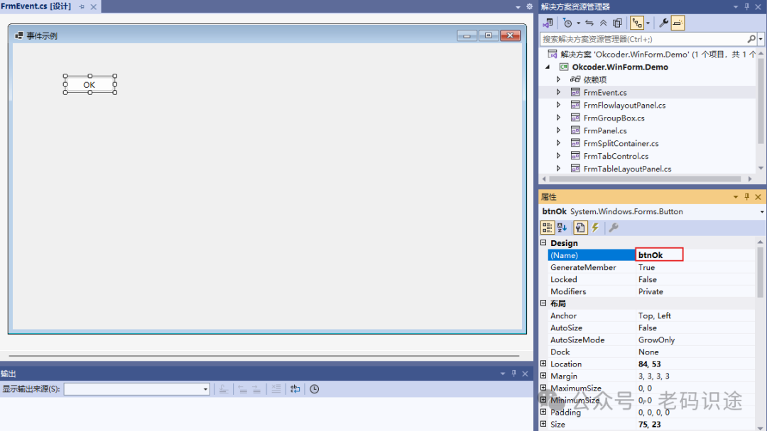Image resolution: width=767 pixels, height=431 pixels.
Task: Click Collapse All in Solution Explorer toolbar
Action: click(603, 23)
